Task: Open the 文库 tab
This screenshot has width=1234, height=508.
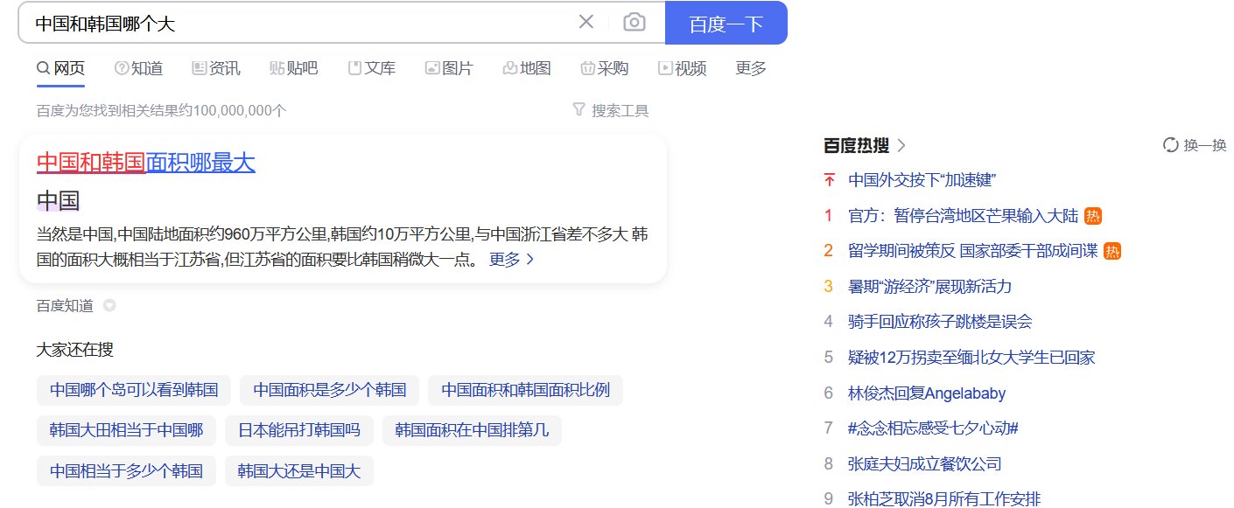Action: [371, 68]
